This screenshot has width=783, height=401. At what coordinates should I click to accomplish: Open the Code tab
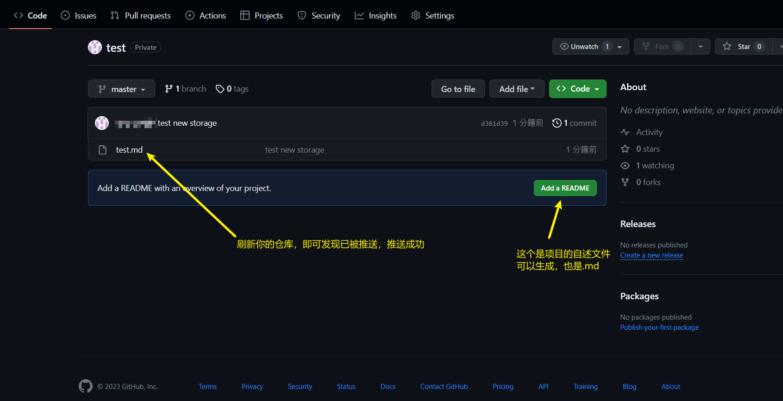coord(31,15)
